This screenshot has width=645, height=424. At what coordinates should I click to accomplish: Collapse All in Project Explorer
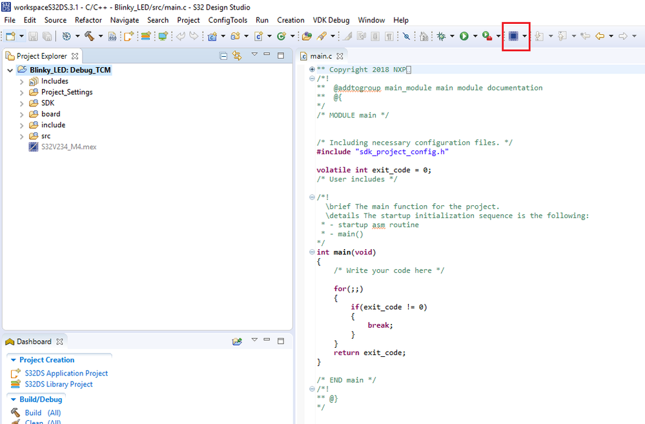pyautogui.click(x=223, y=56)
